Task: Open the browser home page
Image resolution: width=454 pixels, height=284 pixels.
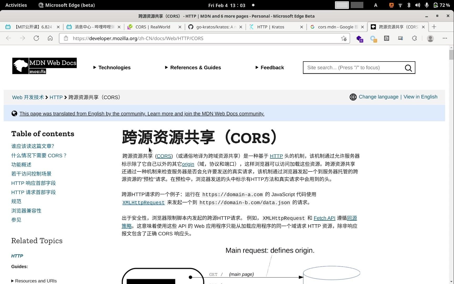Action: 50,38
